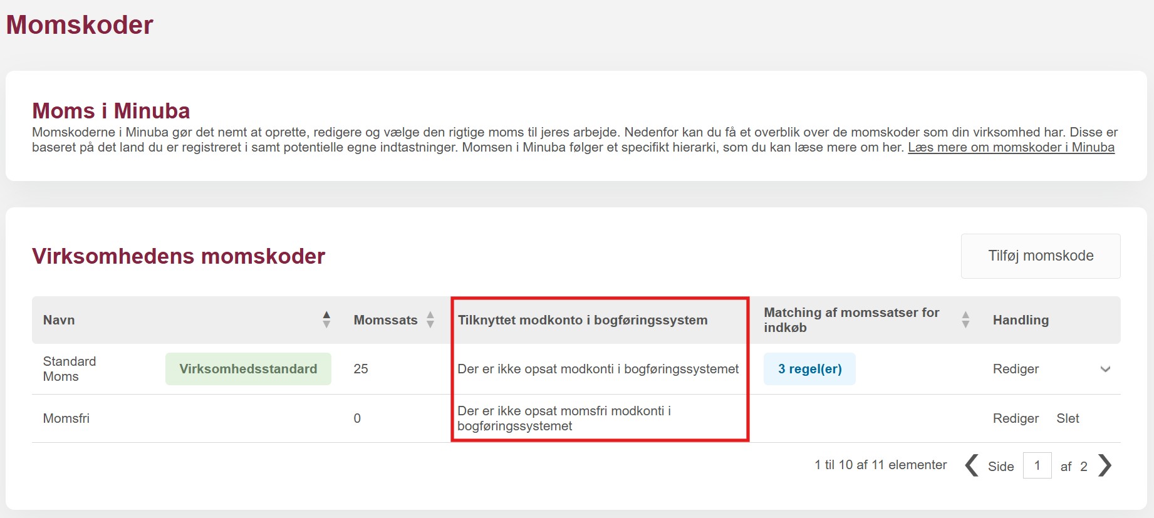Click Rediger for the Momsfri row
The height and width of the screenshot is (518, 1154).
[1016, 418]
